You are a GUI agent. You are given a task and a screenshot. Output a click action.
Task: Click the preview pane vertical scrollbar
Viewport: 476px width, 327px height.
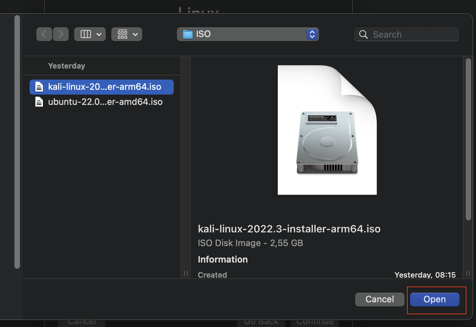[x=468, y=140]
